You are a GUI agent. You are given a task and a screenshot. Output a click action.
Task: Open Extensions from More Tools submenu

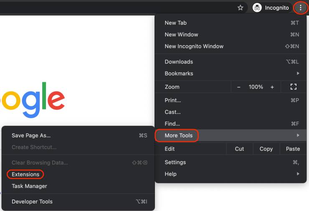point(25,174)
